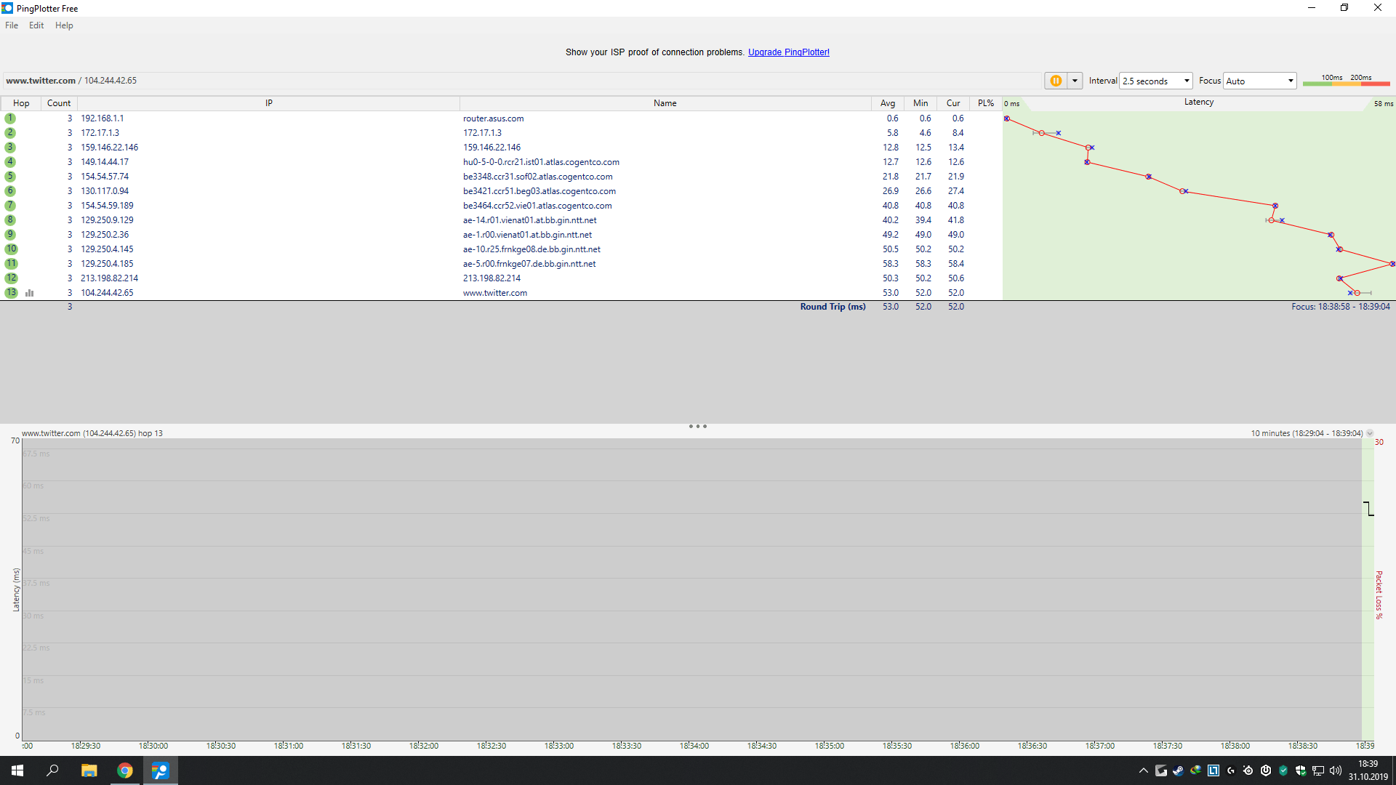Click the Upgrade PingPlotter! link

[x=788, y=52]
